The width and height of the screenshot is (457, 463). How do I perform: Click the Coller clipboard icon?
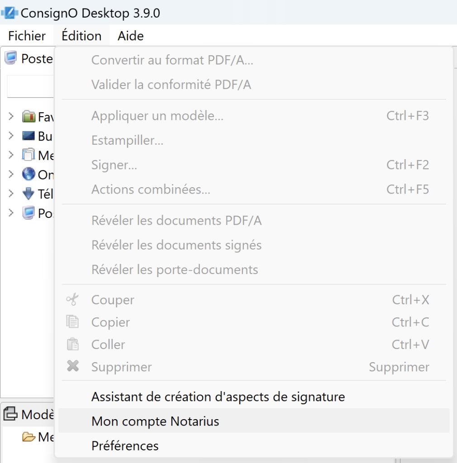tap(73, 344)
